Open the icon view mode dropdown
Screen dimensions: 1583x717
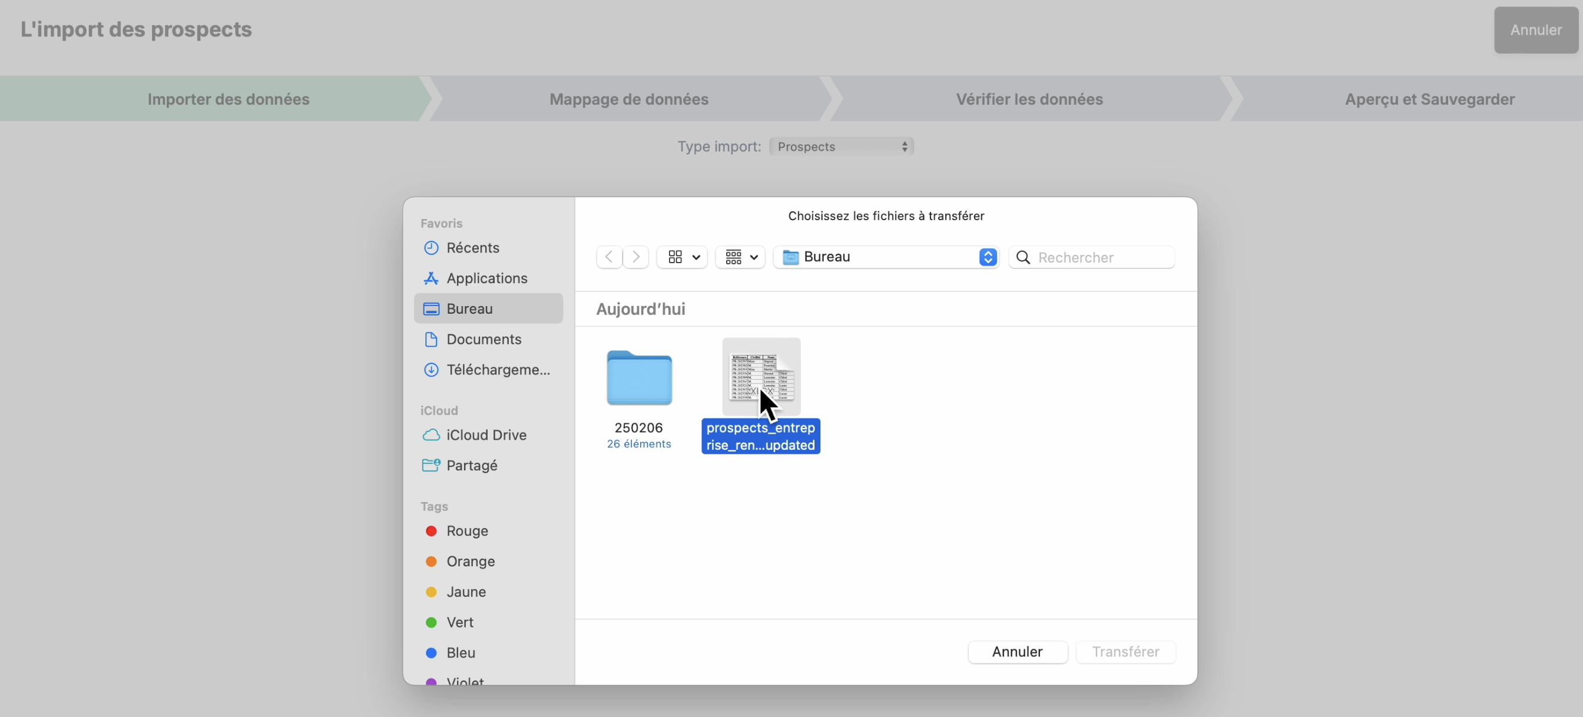coord(682,257)
